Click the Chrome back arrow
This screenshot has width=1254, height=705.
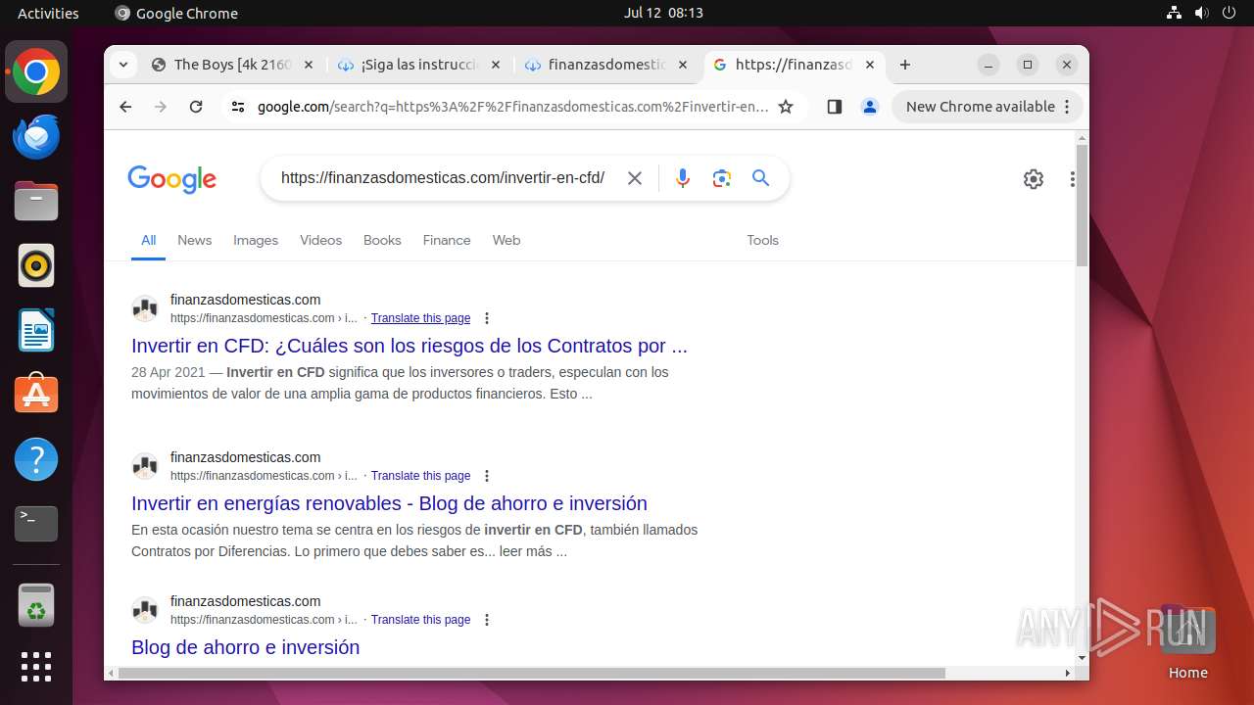tap(125, 107)
